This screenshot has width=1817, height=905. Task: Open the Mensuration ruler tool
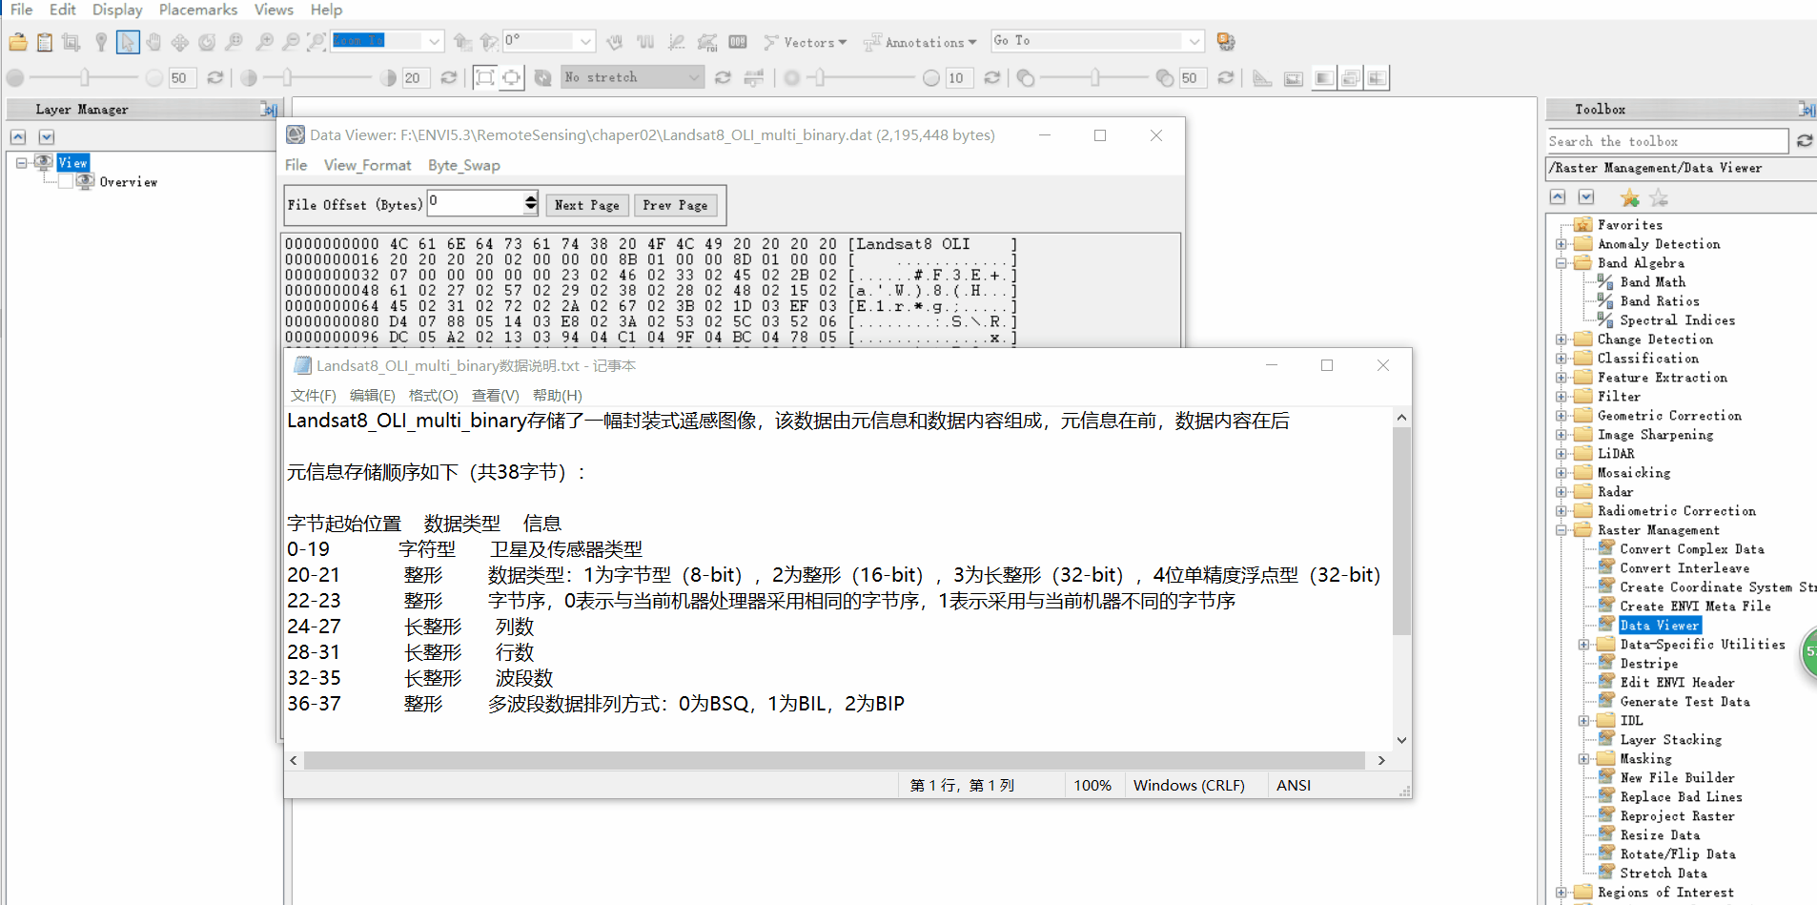[x=1262, y=78]
